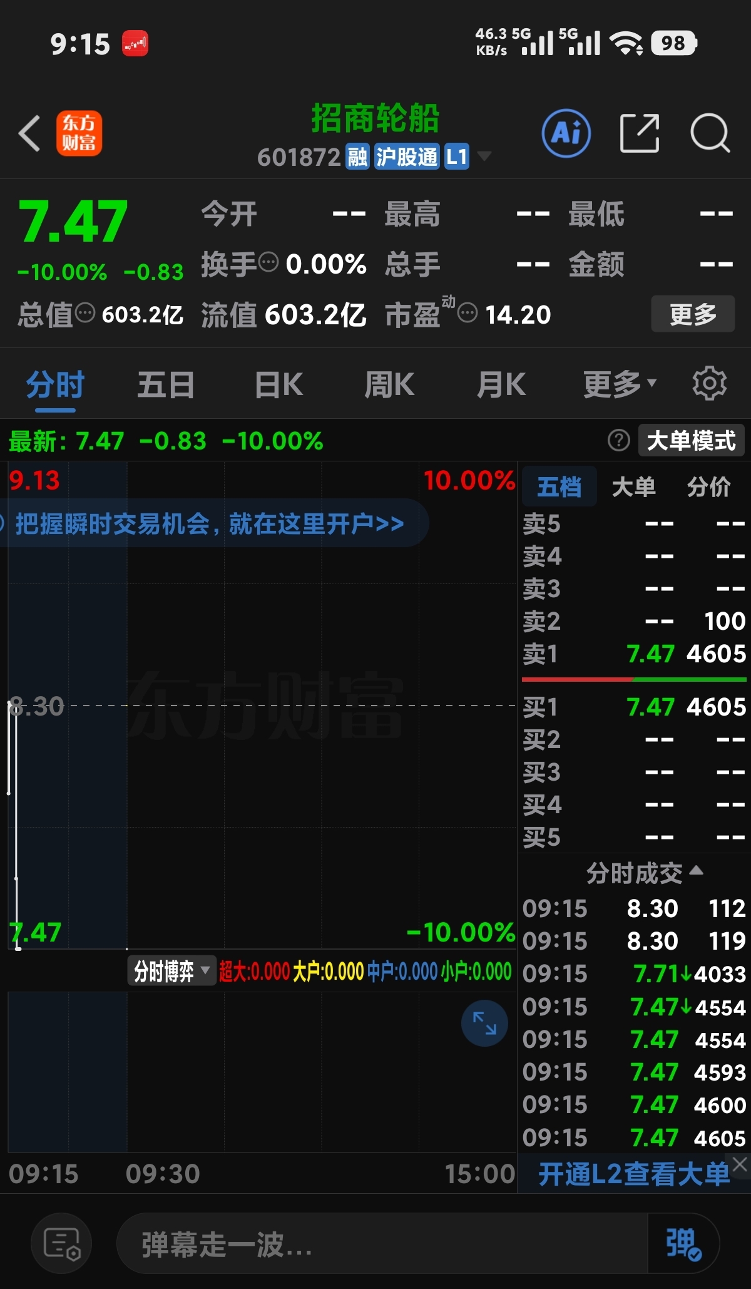Switch to the 月K tab

click(x=501, y=384)
